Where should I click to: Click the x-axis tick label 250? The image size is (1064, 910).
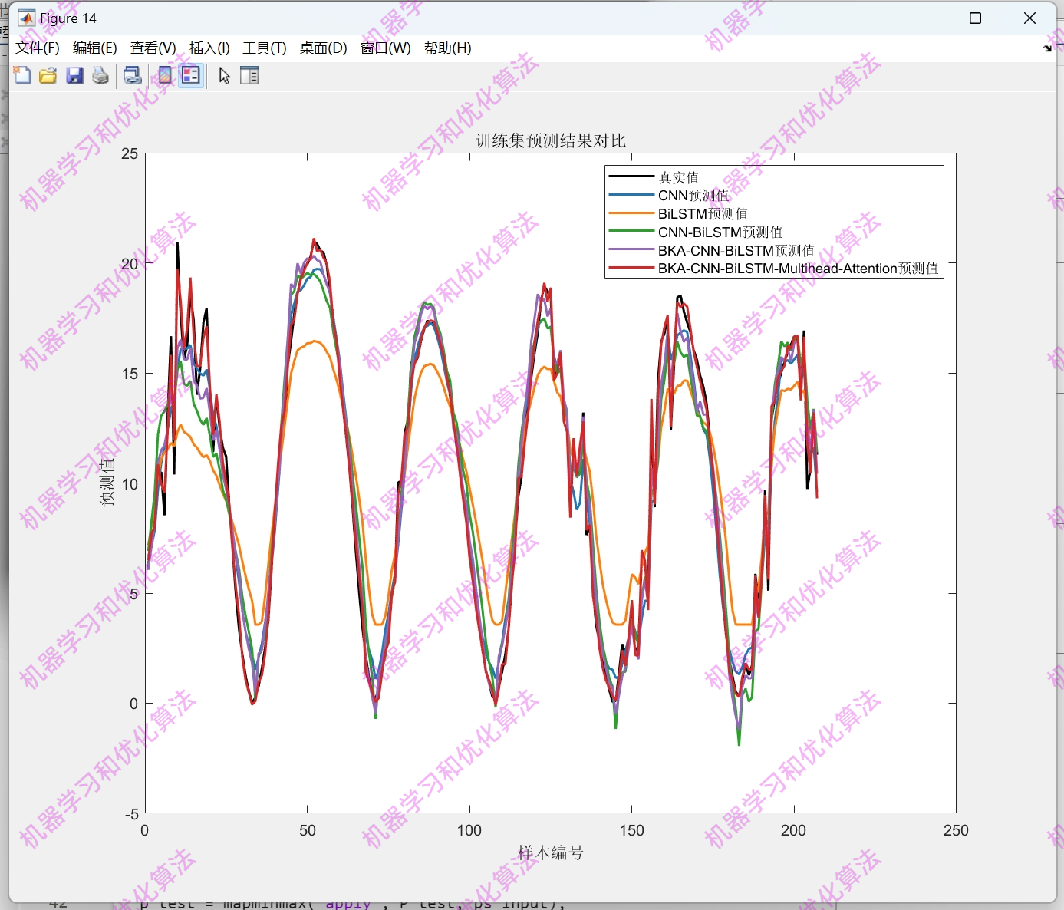pyautogui.click(x=956, y=830)
